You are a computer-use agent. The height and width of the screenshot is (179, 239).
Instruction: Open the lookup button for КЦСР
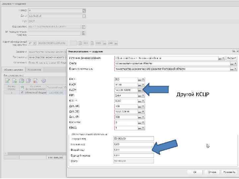pos(139,90)
